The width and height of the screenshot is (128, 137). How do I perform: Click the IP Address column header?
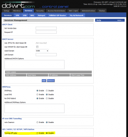pos(59,75)
